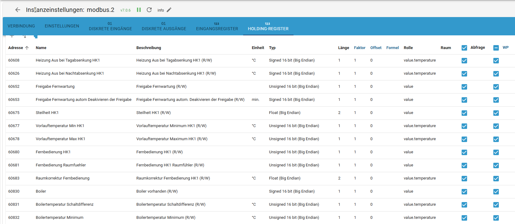Uncheck Abfrage for Steilheit HK1 row
515x224 pixels.
click(464, 113)
